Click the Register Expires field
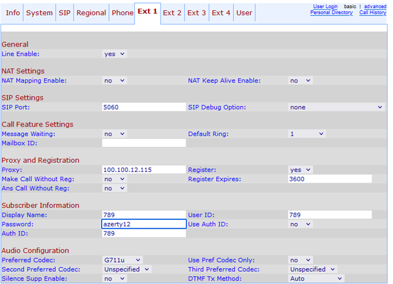The image size is (393, 284). pyautogui.click(x=330, y=179)
